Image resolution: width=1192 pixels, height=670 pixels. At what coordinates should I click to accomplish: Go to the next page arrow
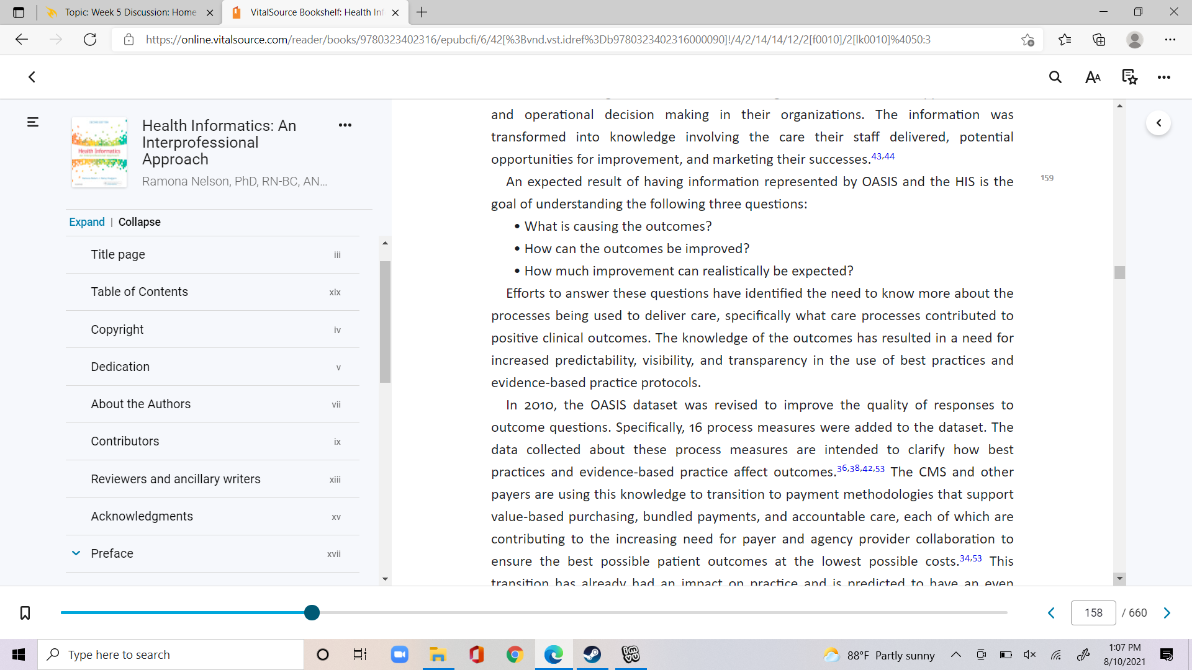[x=1167, y=613]
